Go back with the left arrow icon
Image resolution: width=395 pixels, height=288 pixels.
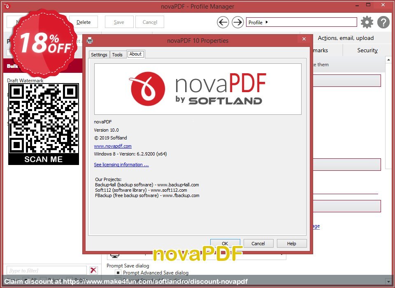click(x=223, y=22)
